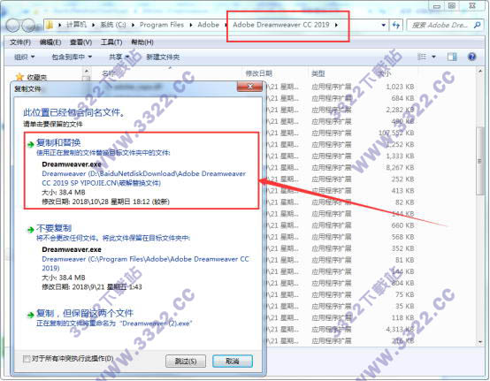Click the refresh button beside address bar
Image resolution: width=490 pixels, height=381 pixels.
pyautogui.click(x=396, y=25)
